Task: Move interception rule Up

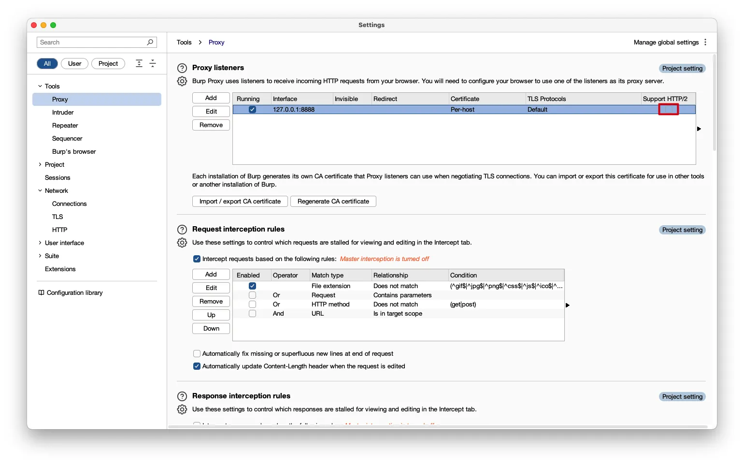Action: point(211,315)
